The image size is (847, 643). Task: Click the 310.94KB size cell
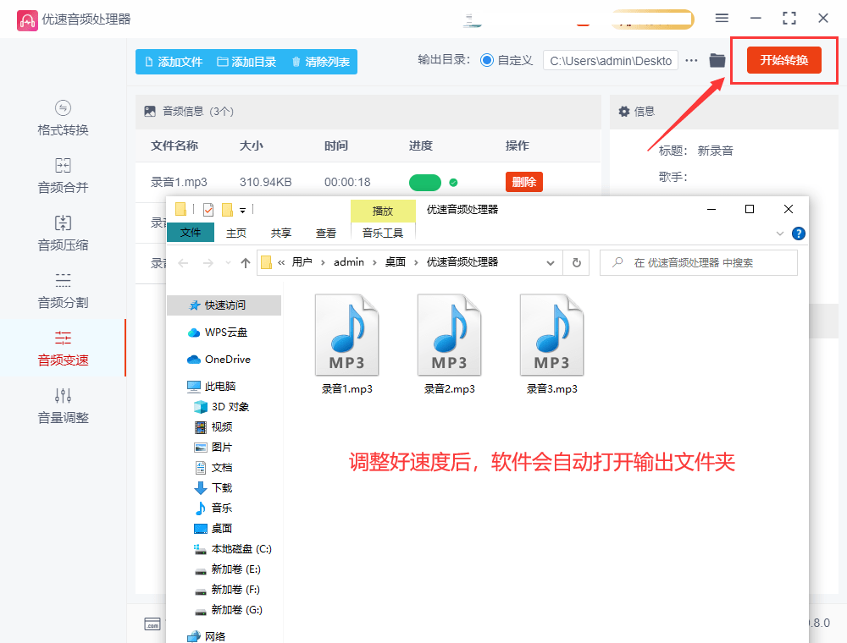[x=265, y=183]
